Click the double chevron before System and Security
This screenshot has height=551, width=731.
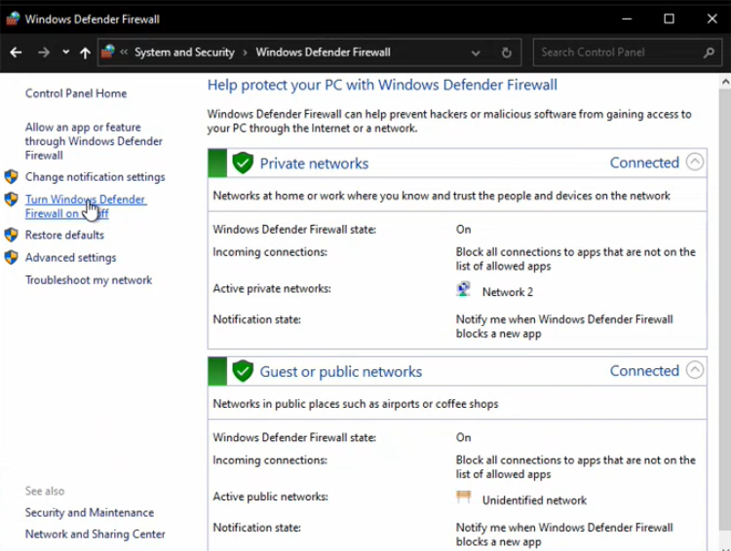[x=124, y=53]
